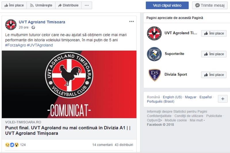This screenshot has width=230, height=153.
Task: Send message via Trimite mesaj
Action: (x=210, y=5)
